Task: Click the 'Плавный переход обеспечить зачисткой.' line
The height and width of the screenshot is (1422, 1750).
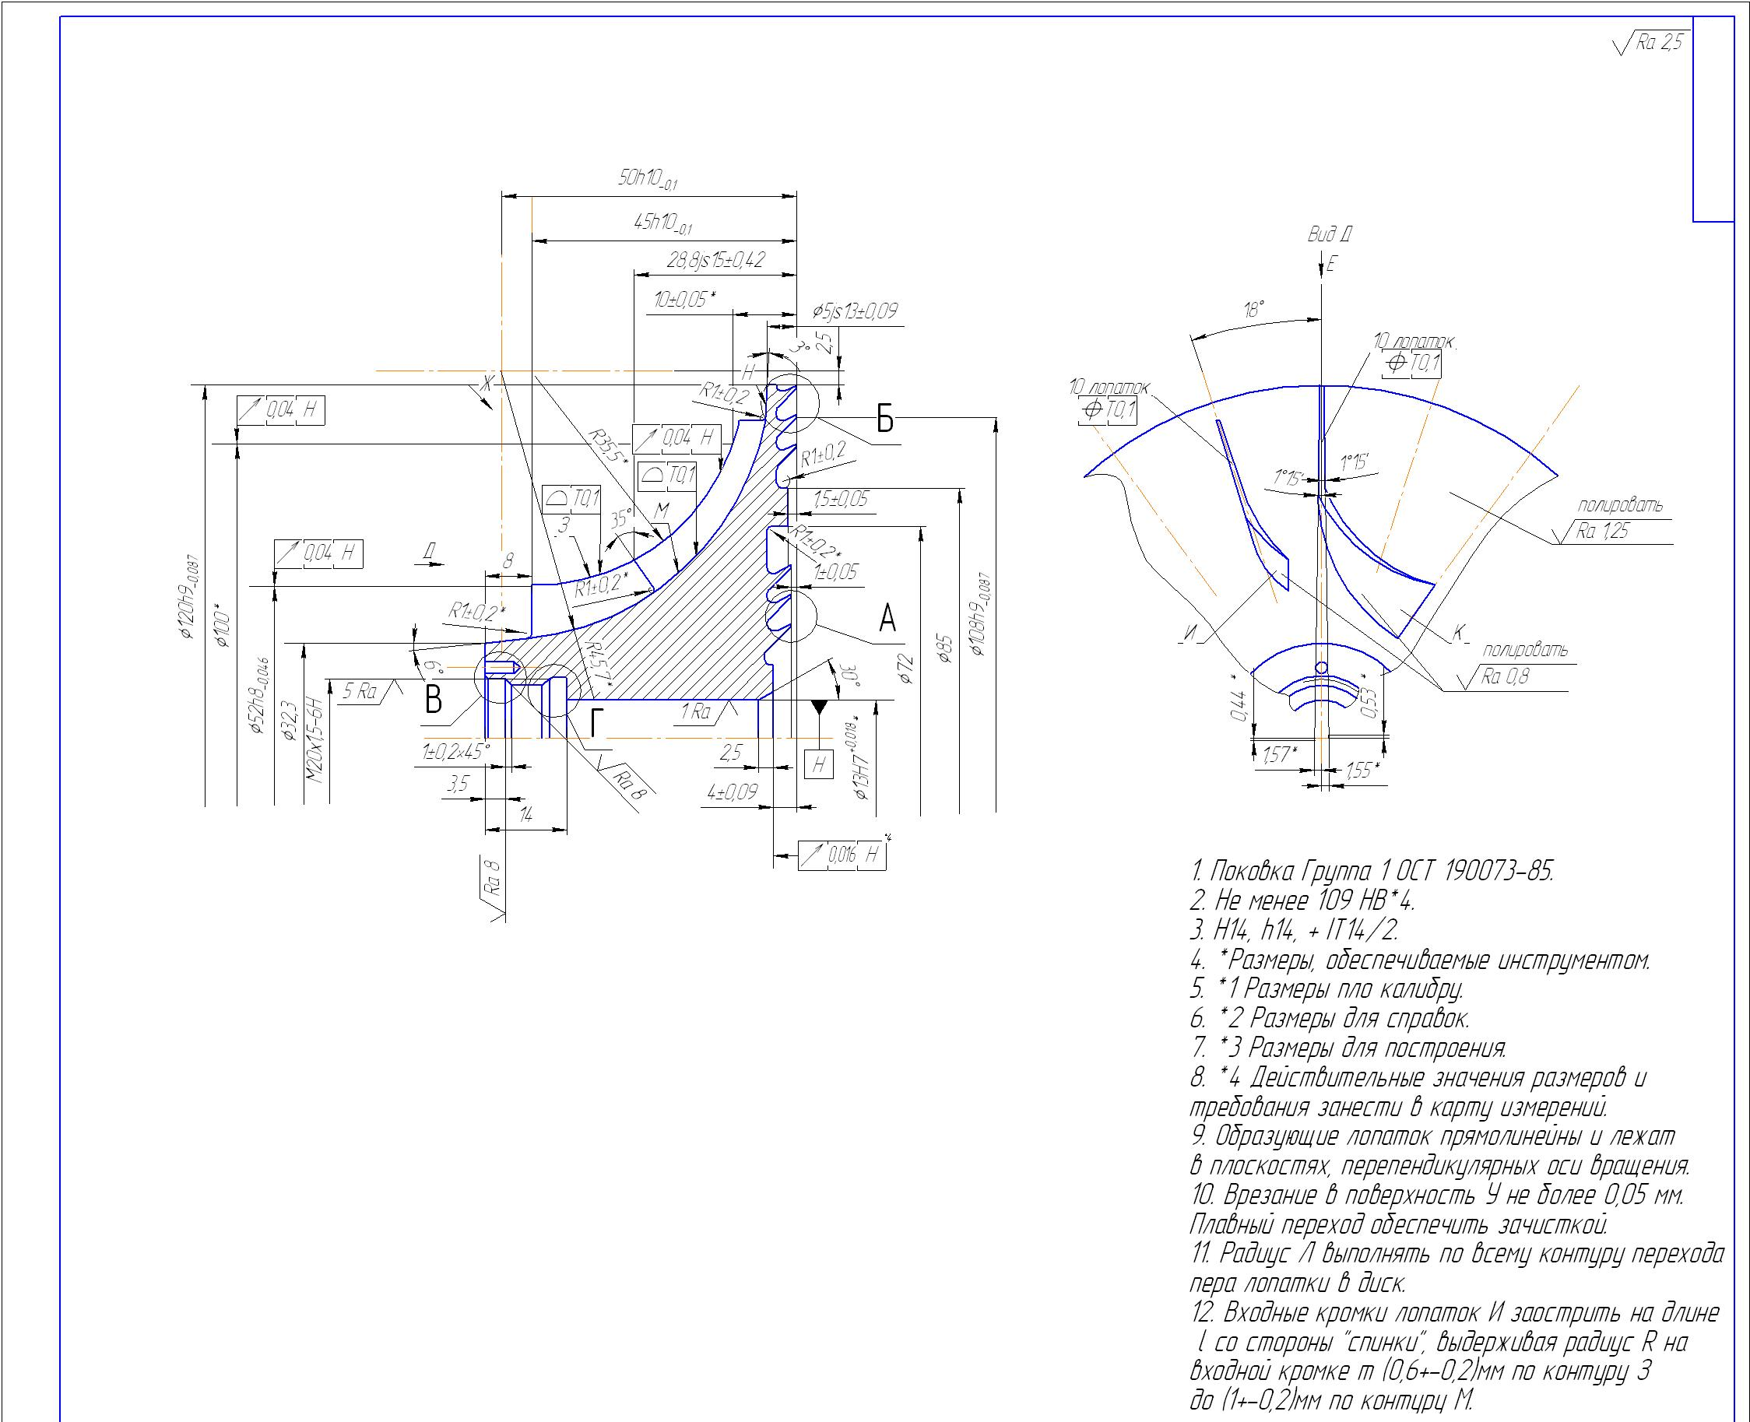Action: click(x=1400, y=1225)
